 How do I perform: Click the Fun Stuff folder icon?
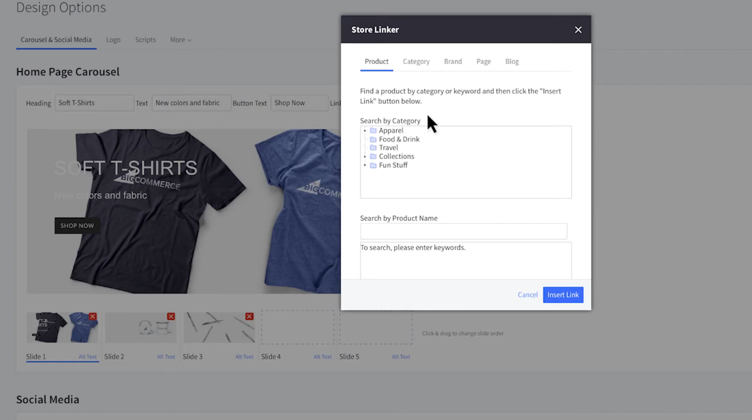(373, 165)
